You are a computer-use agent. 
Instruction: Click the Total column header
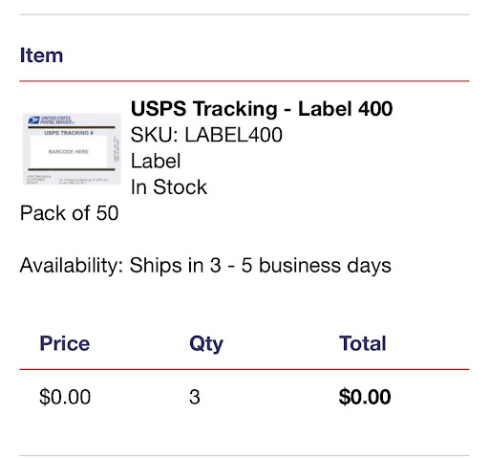(x=363, y=343)
